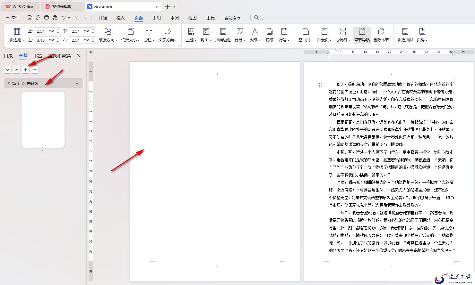Switch to the 插入 ribbon tab
The width and height of the screenshot is (475, 285).
point(121,18)
